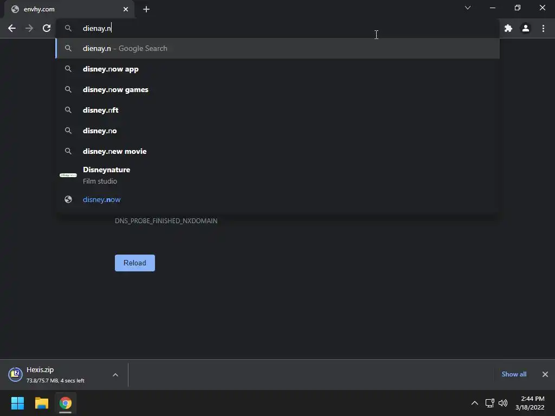Click the network tray icon
The width and height of the screenshot is (555, 416).
[x=490, y=403]
